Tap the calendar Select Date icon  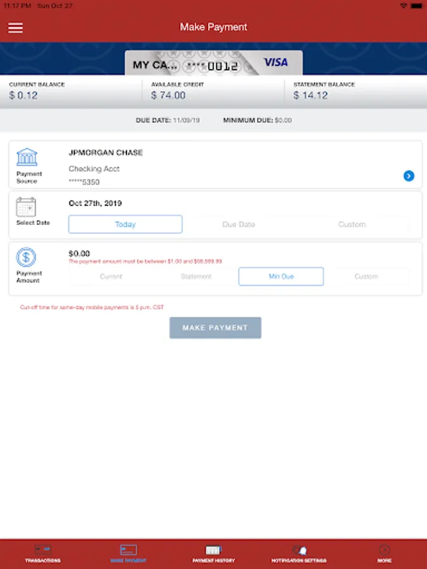click(26, 207)
